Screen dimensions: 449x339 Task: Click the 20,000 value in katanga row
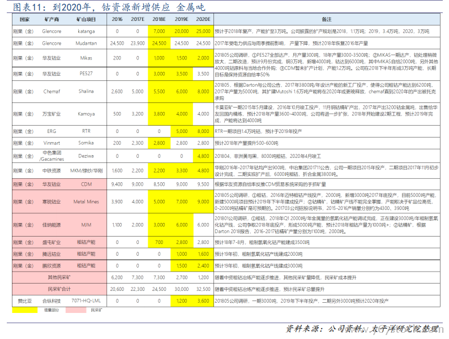[182, 31]
